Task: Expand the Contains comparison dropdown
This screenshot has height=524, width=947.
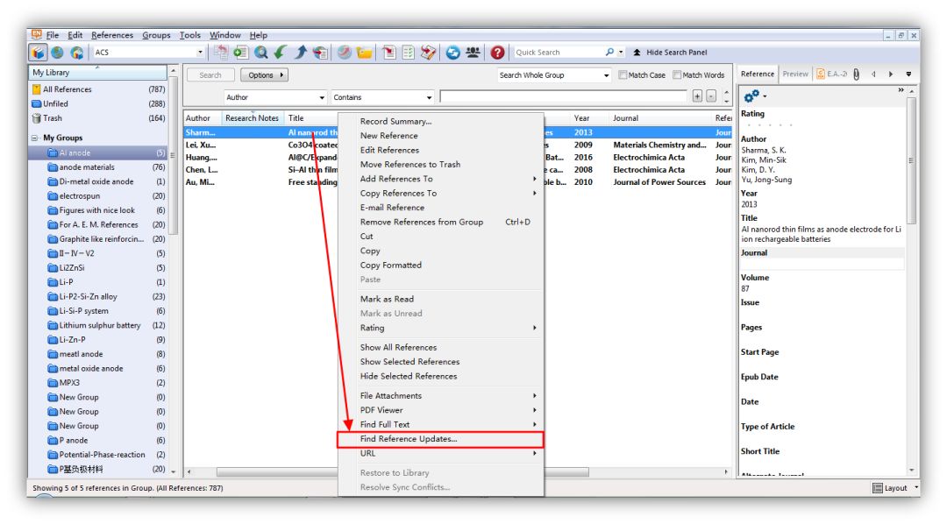Action: coord(382,97)
